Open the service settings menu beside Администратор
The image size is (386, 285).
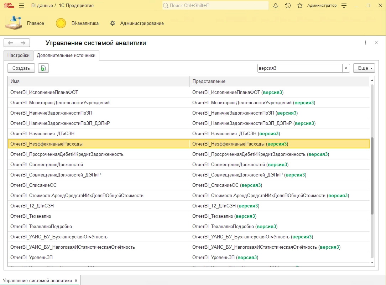click(344, 6)
